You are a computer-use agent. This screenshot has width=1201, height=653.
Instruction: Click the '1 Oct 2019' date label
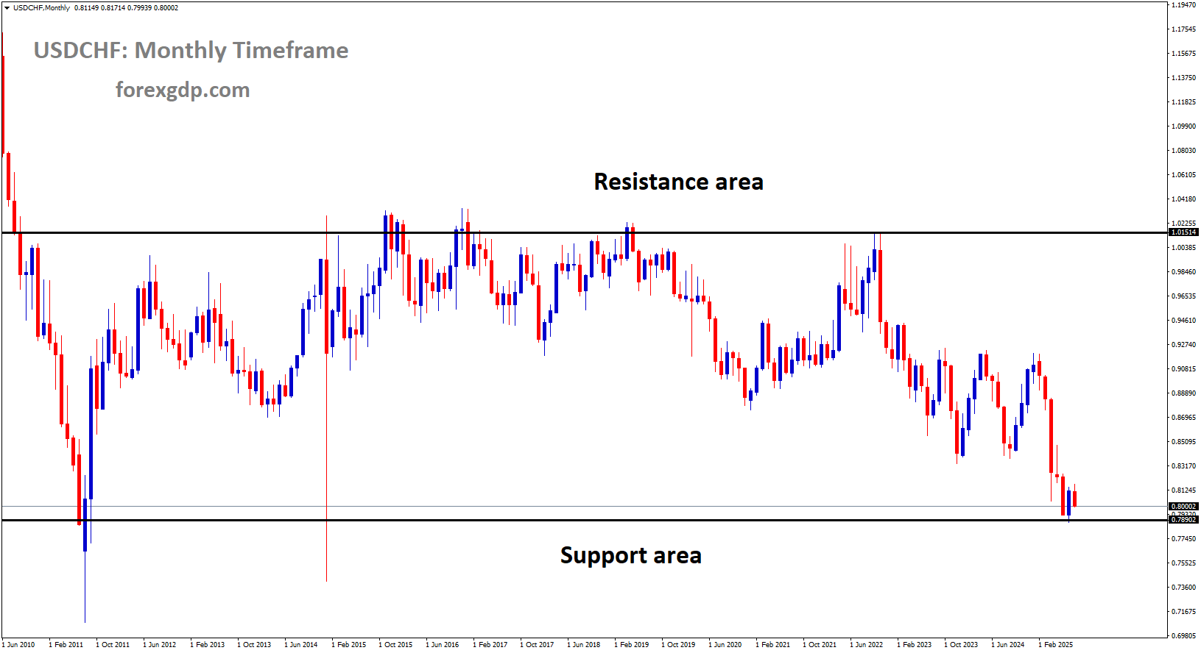click(x=678, y=645)
